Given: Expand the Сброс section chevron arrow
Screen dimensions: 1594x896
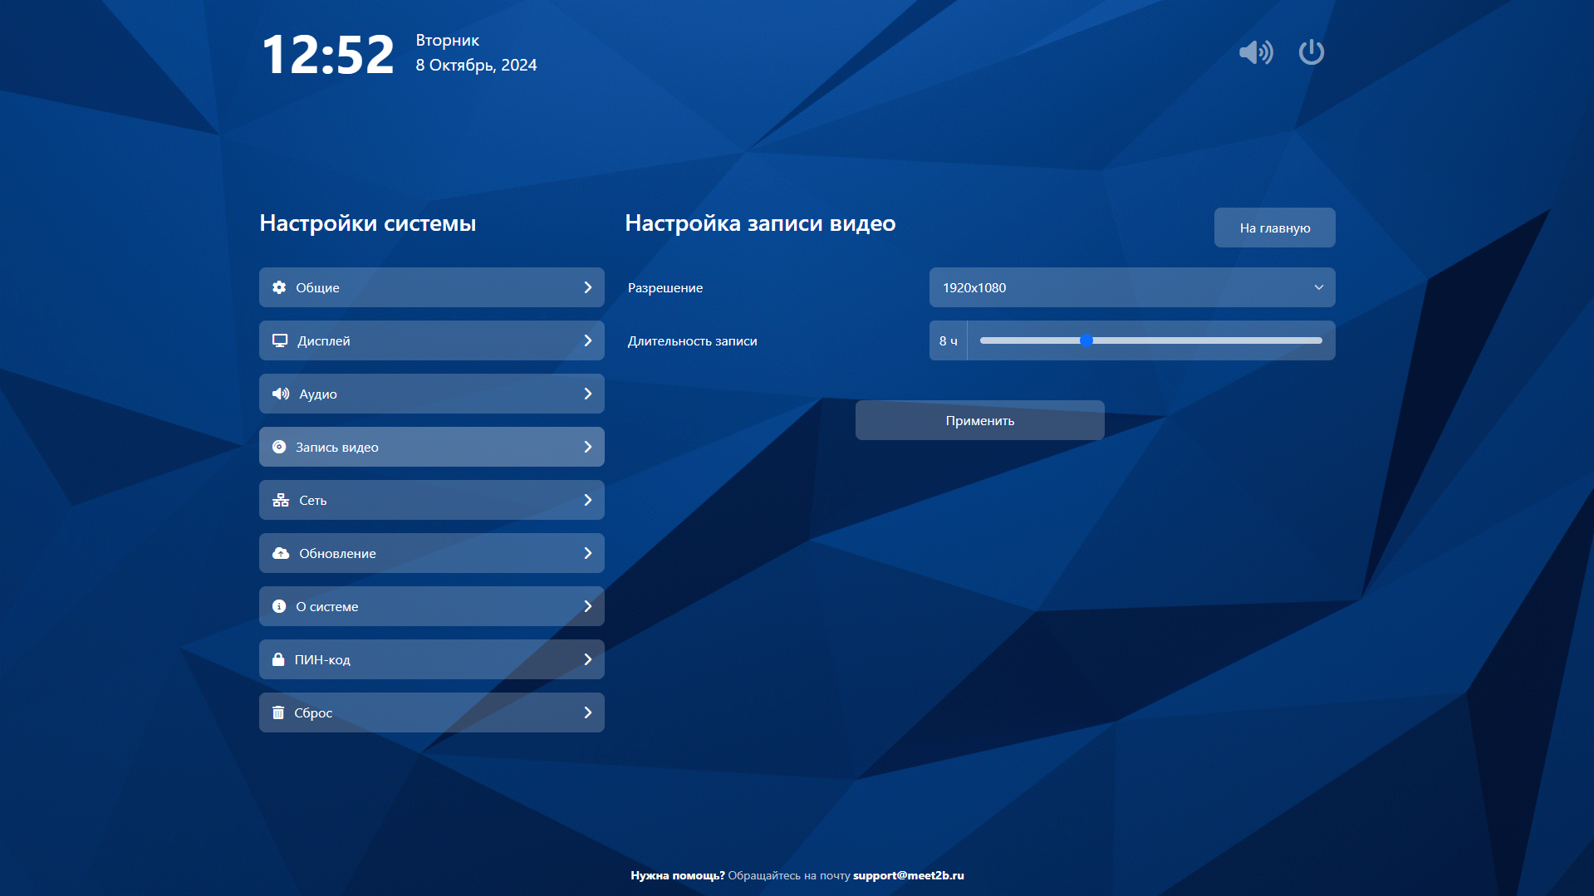Looking at the screenshot, I should pos(587,712).
